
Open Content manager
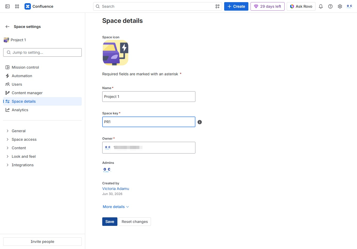[x=42, y=93]
